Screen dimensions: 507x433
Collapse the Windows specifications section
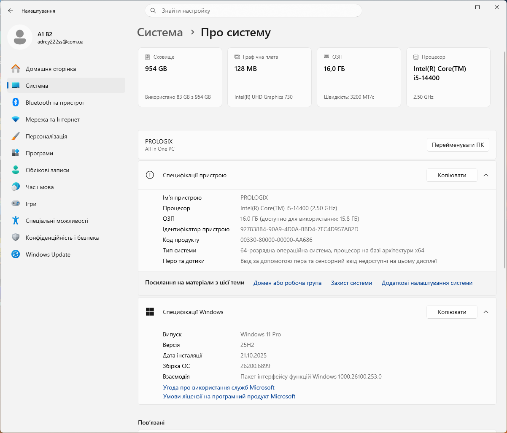[486, 312]
